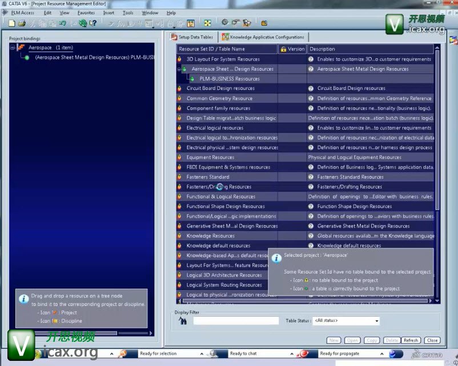Open the Tools menu
Viewport: 458px width, 366px height.
click(128, 13)
